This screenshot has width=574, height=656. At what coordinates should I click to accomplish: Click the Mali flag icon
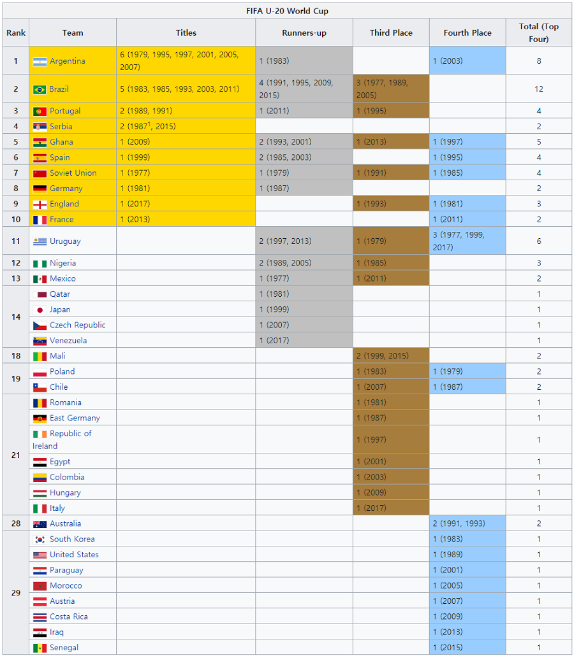pos(40,357)
